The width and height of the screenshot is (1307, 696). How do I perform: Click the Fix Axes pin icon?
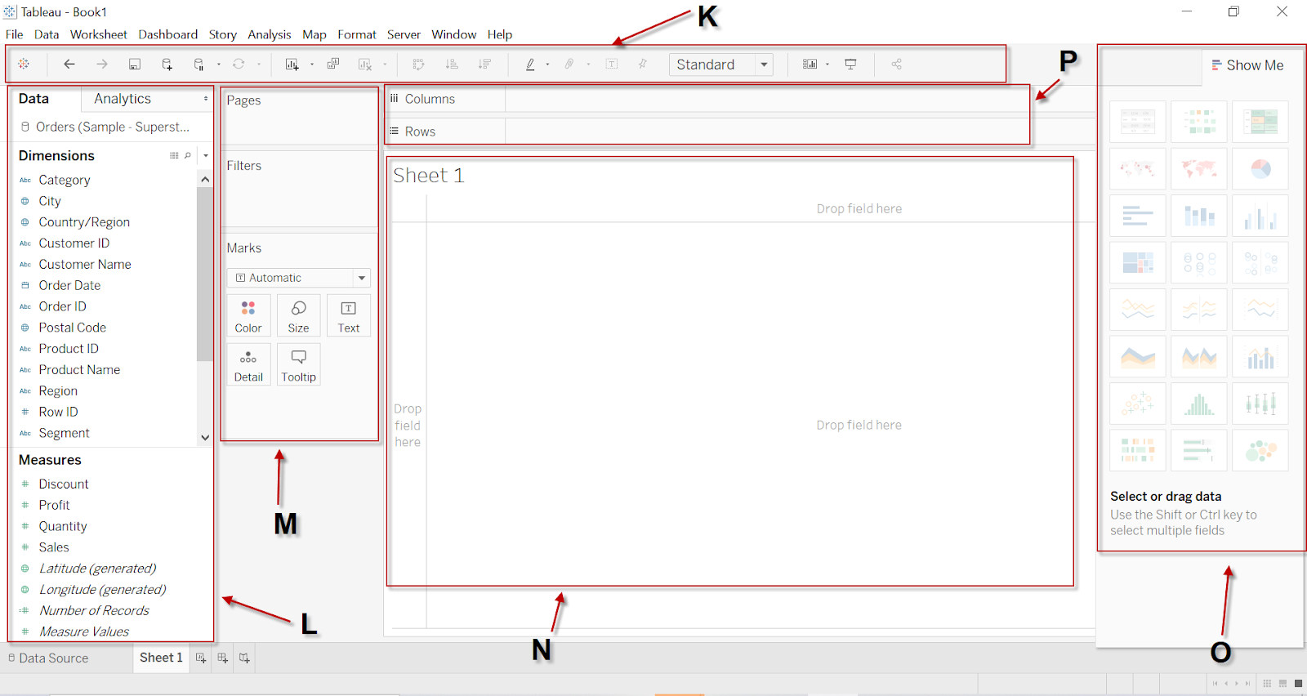click(643, 64)
